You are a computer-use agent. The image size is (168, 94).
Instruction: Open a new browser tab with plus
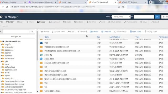[x=150, y=2]
